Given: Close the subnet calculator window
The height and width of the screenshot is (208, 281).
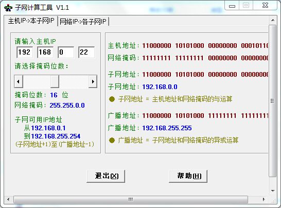Looking at the screenshot, I should tap(265, 5).
